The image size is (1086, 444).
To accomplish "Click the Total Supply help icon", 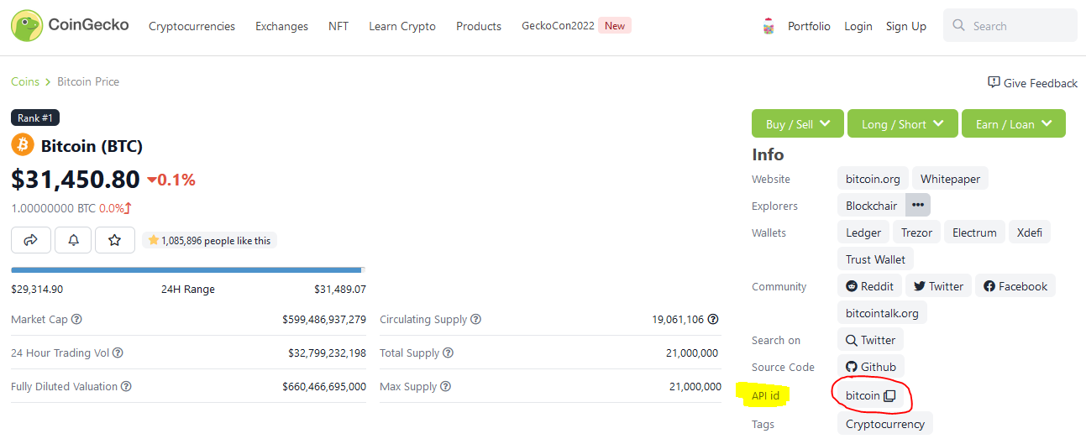I will coord(448,353).
